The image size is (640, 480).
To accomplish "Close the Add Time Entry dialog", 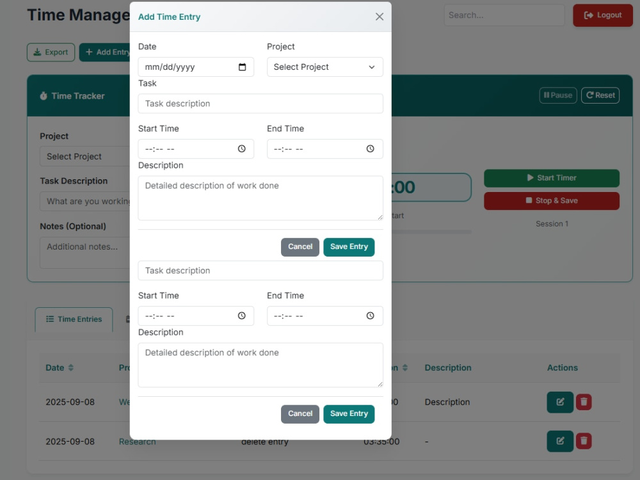I will pyautogui.click(x=379, y=17).
